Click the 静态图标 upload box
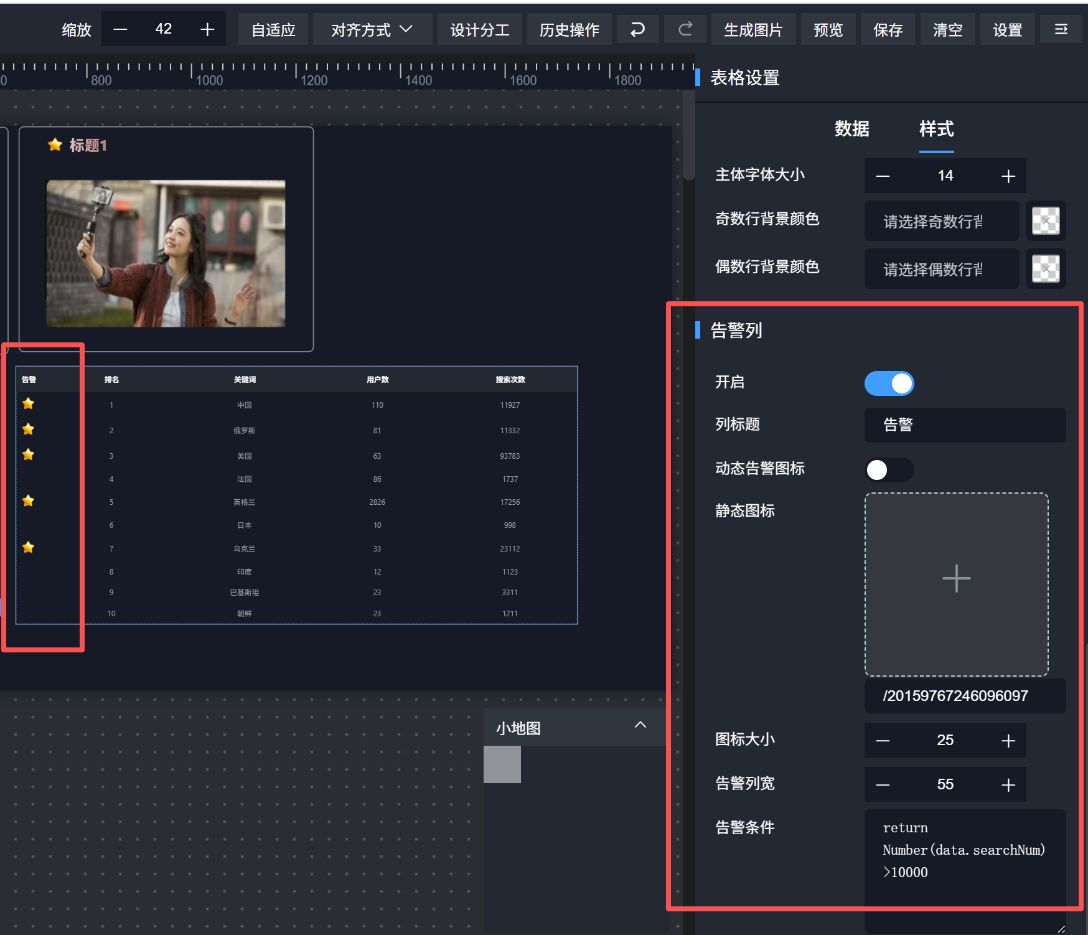The height and width of the screenshot is (935, 1088). pyautogui.click(x=957, y=585)
